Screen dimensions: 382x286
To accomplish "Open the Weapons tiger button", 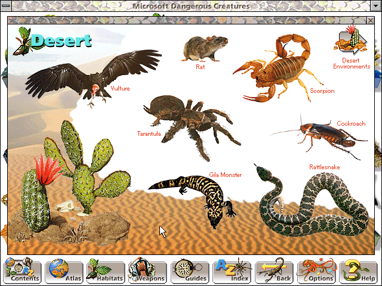I will tap(147, 271).
